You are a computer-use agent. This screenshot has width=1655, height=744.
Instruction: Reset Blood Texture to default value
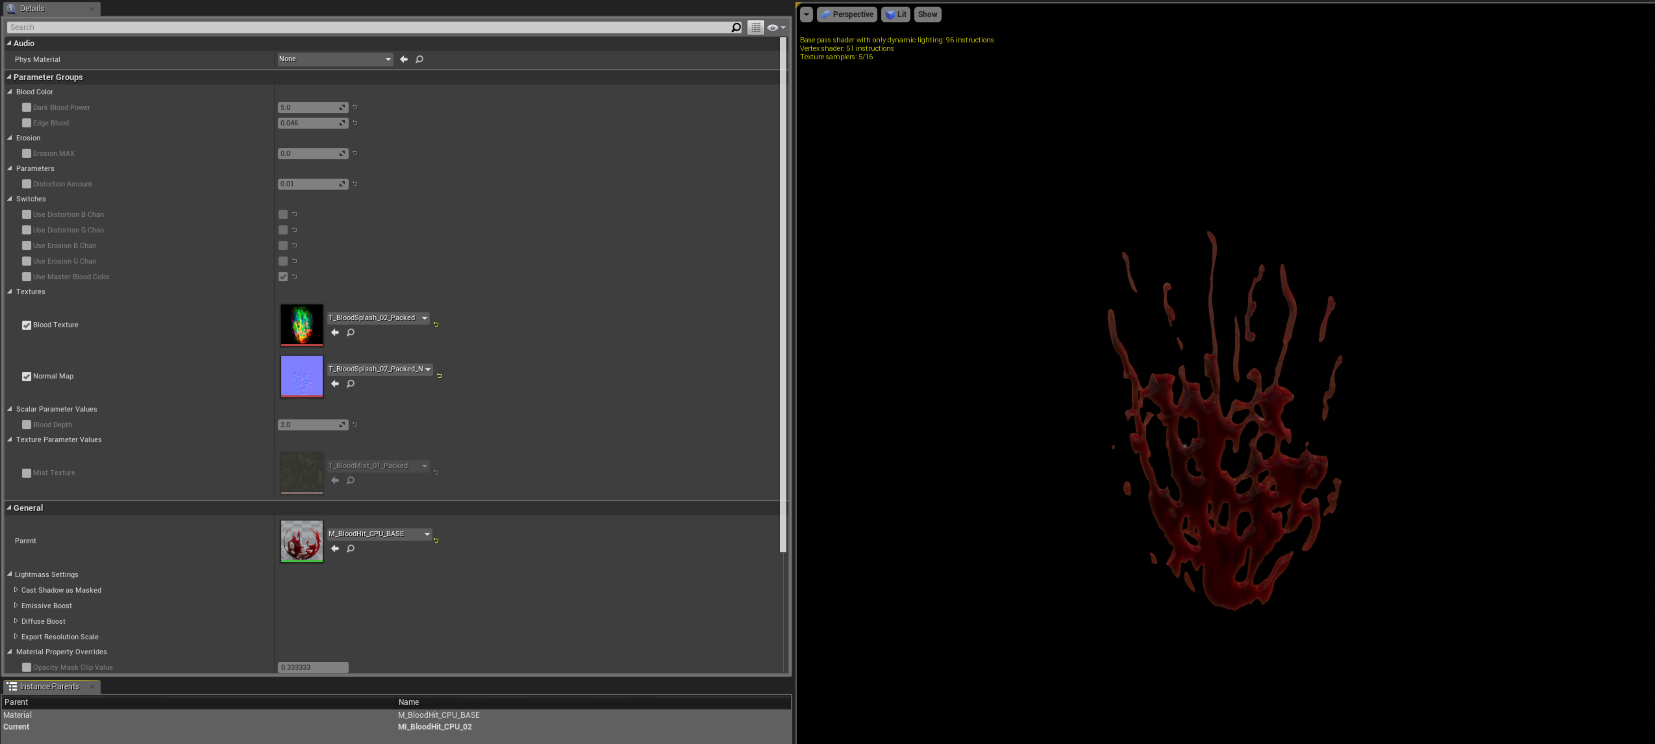click(x=436, y=325)
